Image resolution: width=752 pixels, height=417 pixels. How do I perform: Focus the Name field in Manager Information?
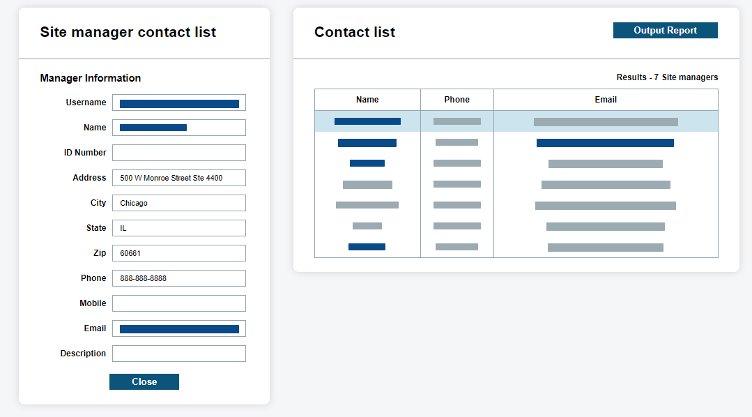pos(179,128)
